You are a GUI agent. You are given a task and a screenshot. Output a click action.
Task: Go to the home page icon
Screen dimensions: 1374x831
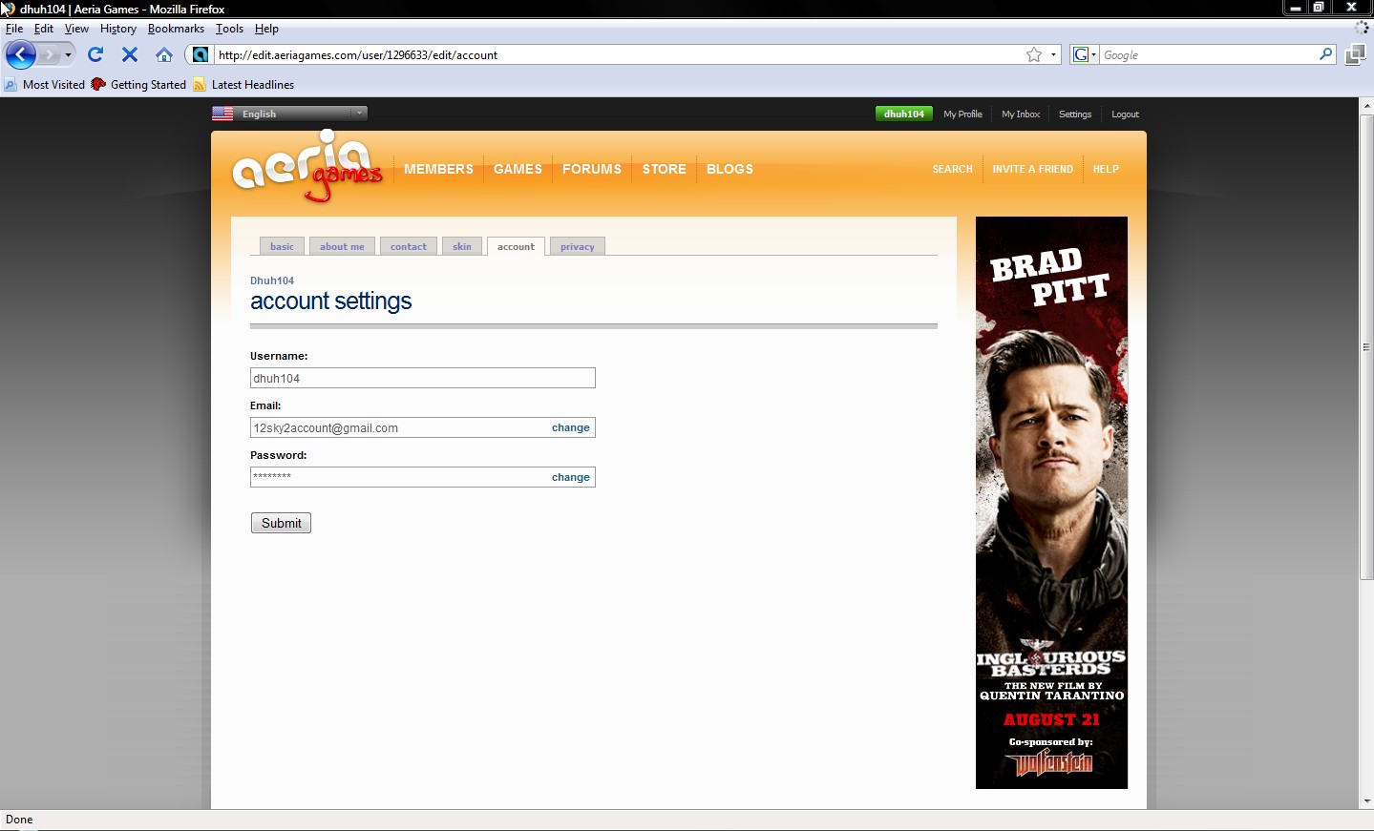[164, 54]
